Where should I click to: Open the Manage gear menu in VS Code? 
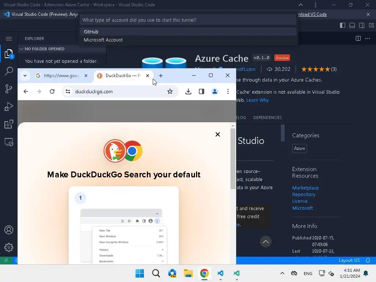(9, 247)
